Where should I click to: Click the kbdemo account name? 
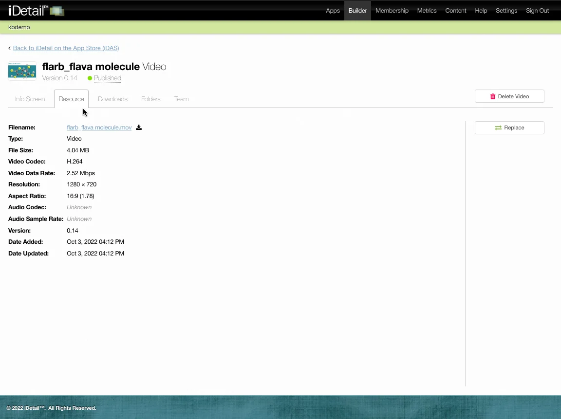(19, 27)
